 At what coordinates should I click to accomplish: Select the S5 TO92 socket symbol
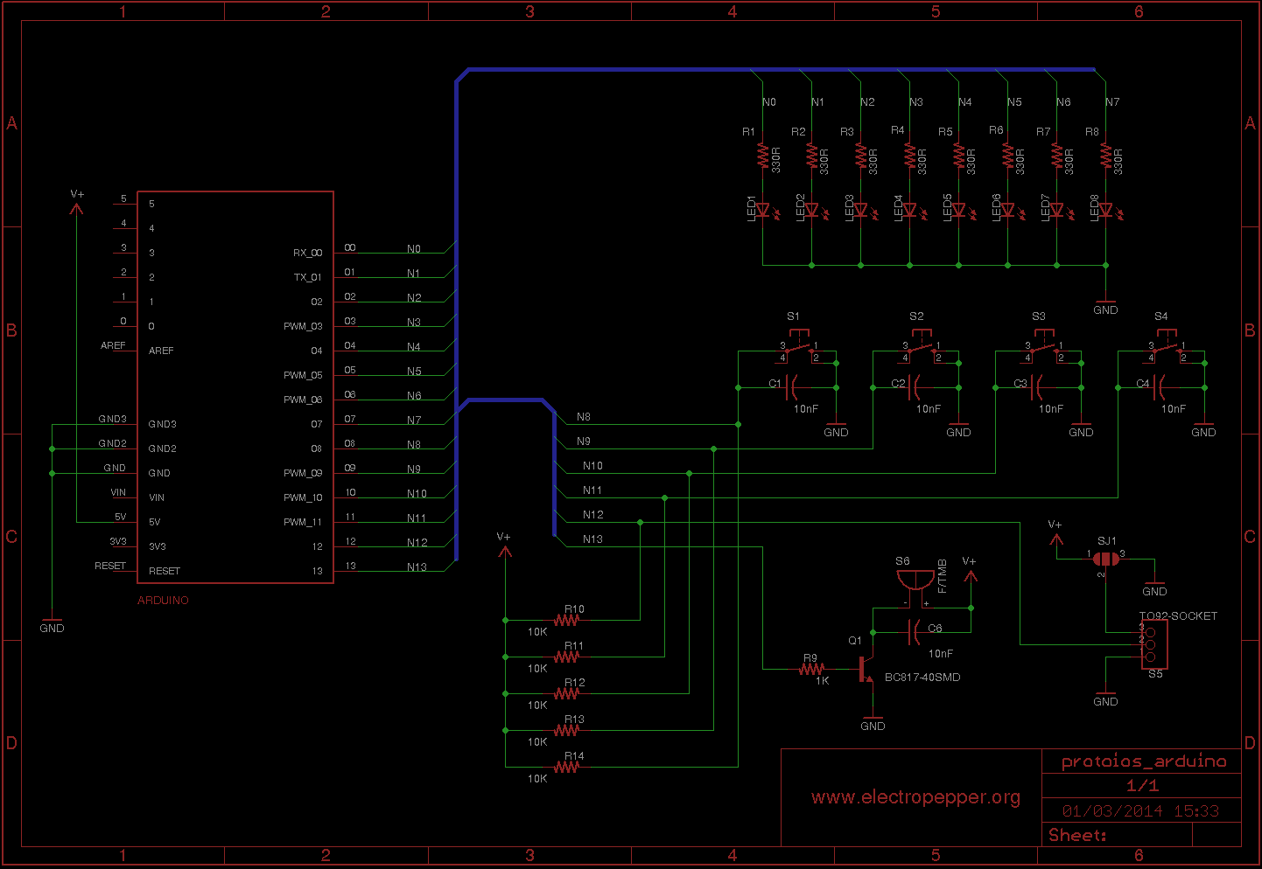coord(1153,644)
